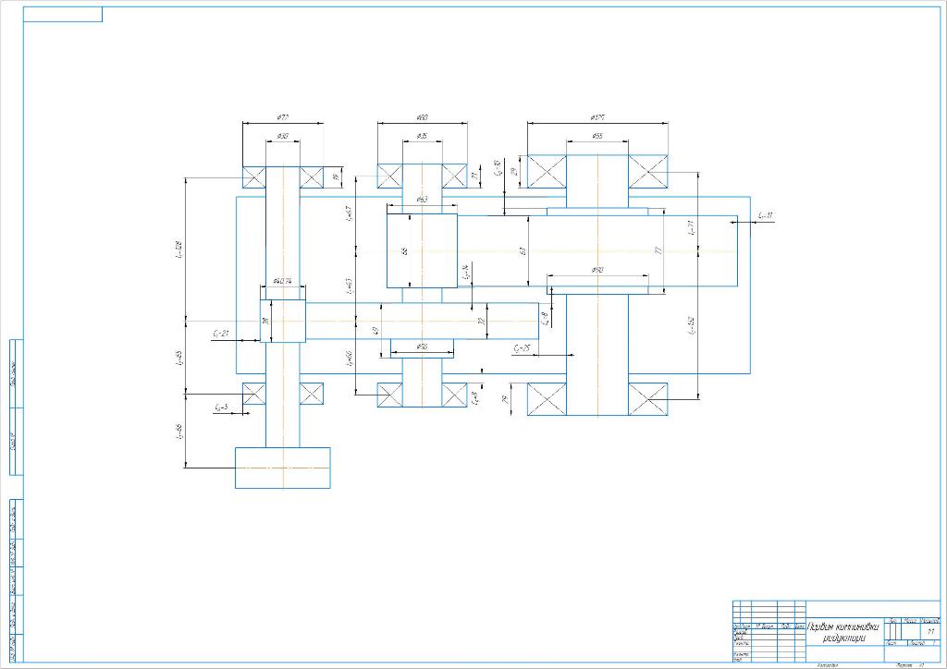Select the ø90 dimension text
947x669 pixels.
click(x=598, y=270)
